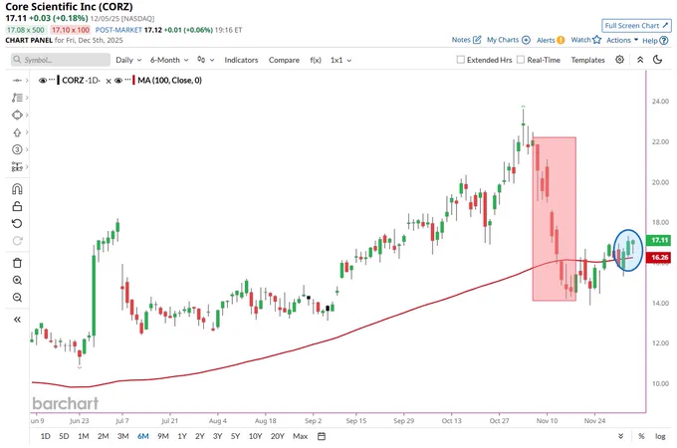Viewport: 677px width, 448px height.
Task: Collapse the drawing tools sidebar
Action: (x=17, y=320)
